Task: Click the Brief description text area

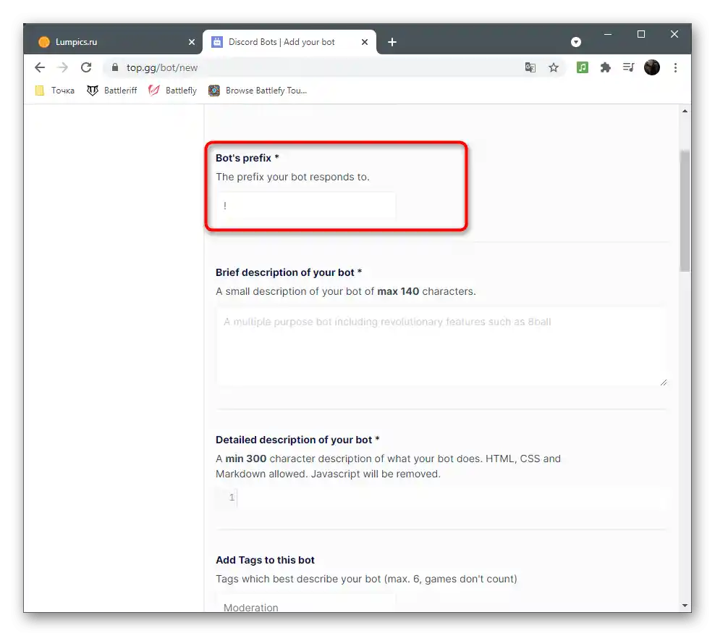Action: (x=441, y=347)
